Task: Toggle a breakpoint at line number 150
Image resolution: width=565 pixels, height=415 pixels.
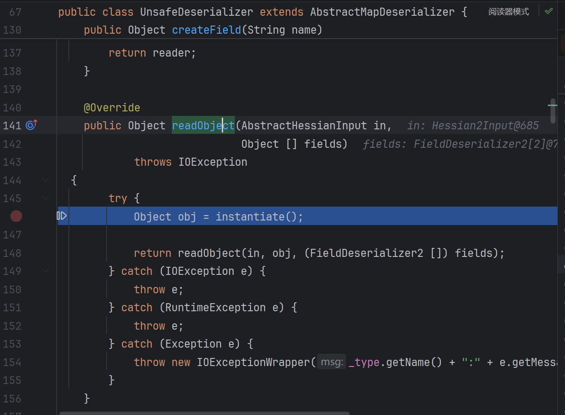Action: tap(12, 290)
